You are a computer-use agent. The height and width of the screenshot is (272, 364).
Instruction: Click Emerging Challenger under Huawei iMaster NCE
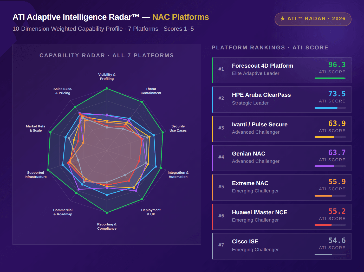pos(255,220)
